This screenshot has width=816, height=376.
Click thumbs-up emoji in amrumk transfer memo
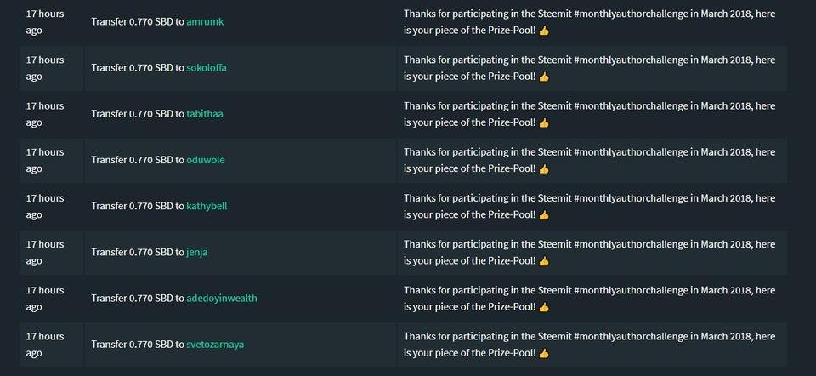(544, 31)
